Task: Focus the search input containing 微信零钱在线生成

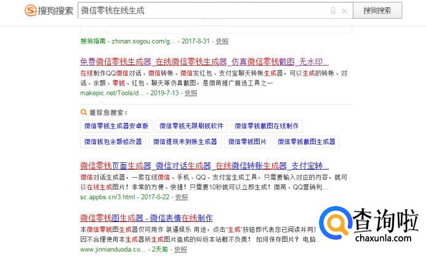Action: click(x=215, y=10)
